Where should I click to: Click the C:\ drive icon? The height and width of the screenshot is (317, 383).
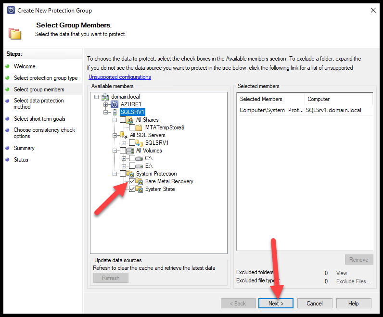click(139, 159)
